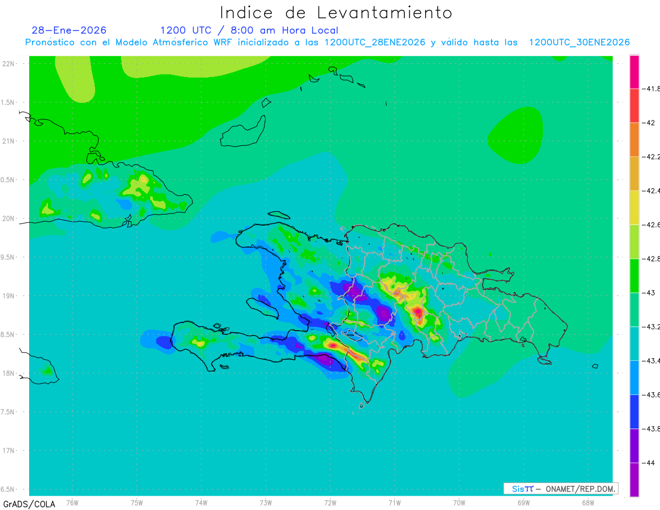Click the '21N' latitude label
This screenshot has width=660, height=510.
pyautogui.click(x=8, y=141)
